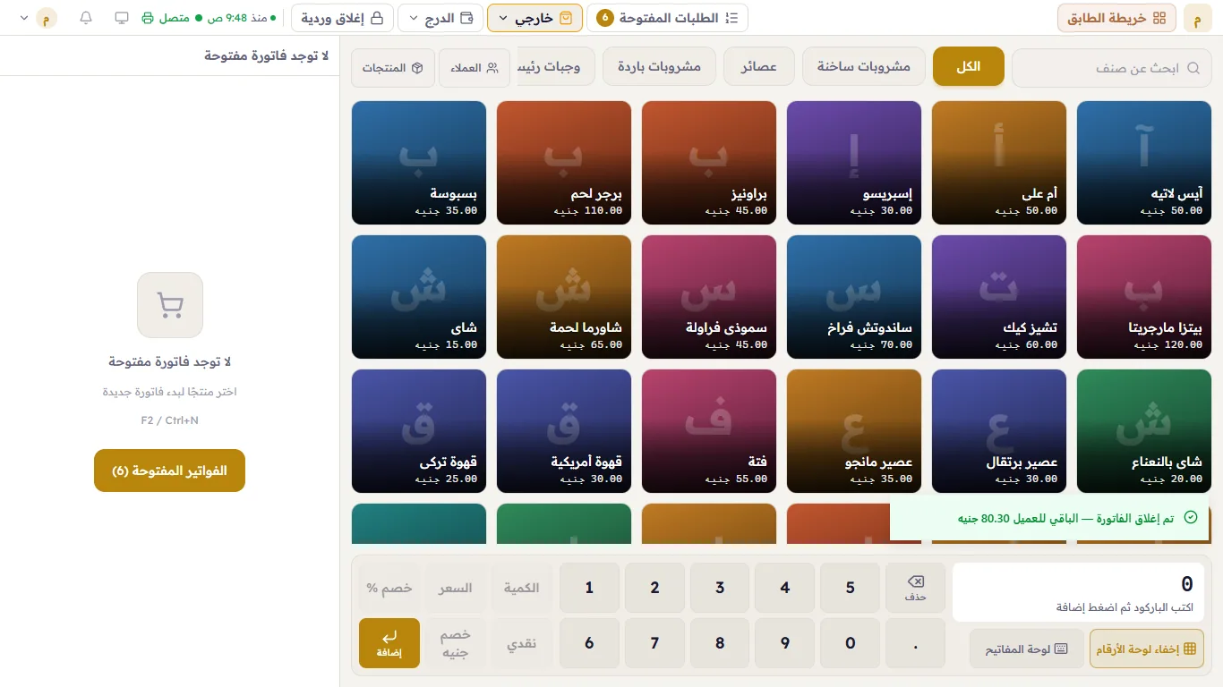Add برجر لحم product card
Viewport: 1223px width, 687px height.
[x=563, y=163]
